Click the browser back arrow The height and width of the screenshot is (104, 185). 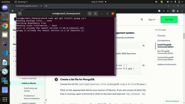13,11
